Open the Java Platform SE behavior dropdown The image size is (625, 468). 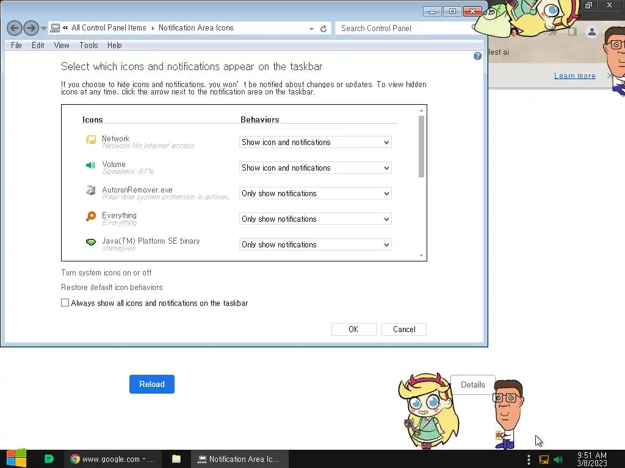point(316,244)
